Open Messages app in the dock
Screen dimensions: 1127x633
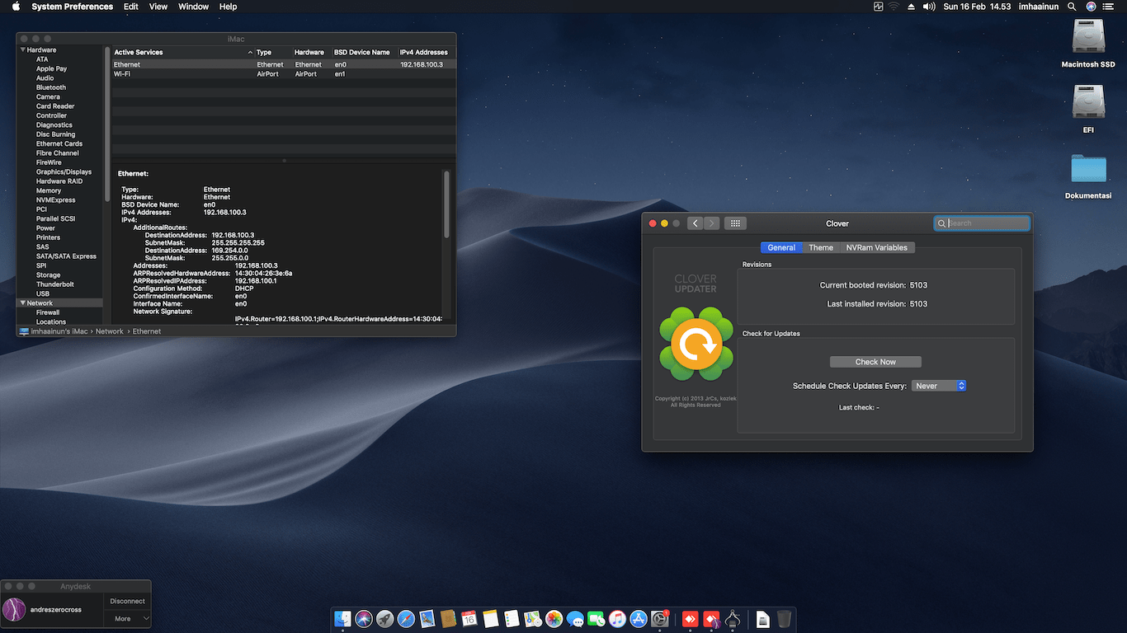click(x=575, y=619)
